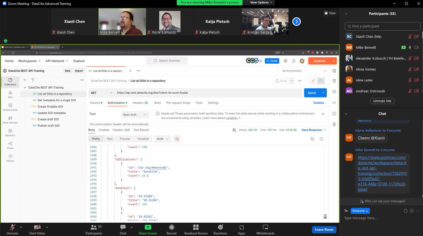Image resolution: width=423 pixels, height=236 pixels.
Task: Open Monitors in the Postman sidebar
Action: [10, 132]
